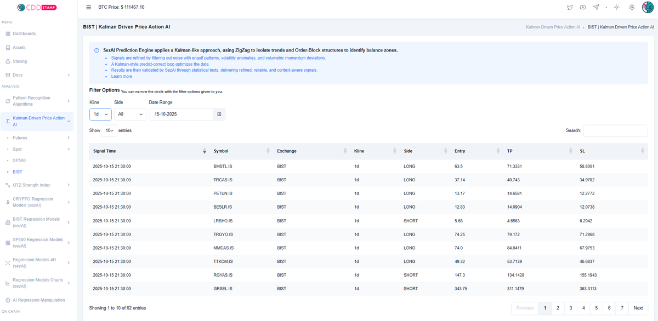658x321 pixels.
Task: Expand GTZ Strength Index chevron
Action: pyautogui.click(x=69, y=185)
